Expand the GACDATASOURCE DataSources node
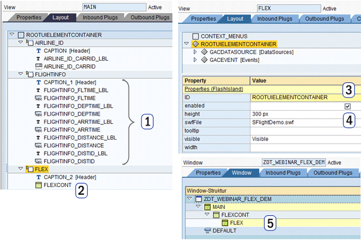Screen dimensions: 361x240 pos(195,52)
